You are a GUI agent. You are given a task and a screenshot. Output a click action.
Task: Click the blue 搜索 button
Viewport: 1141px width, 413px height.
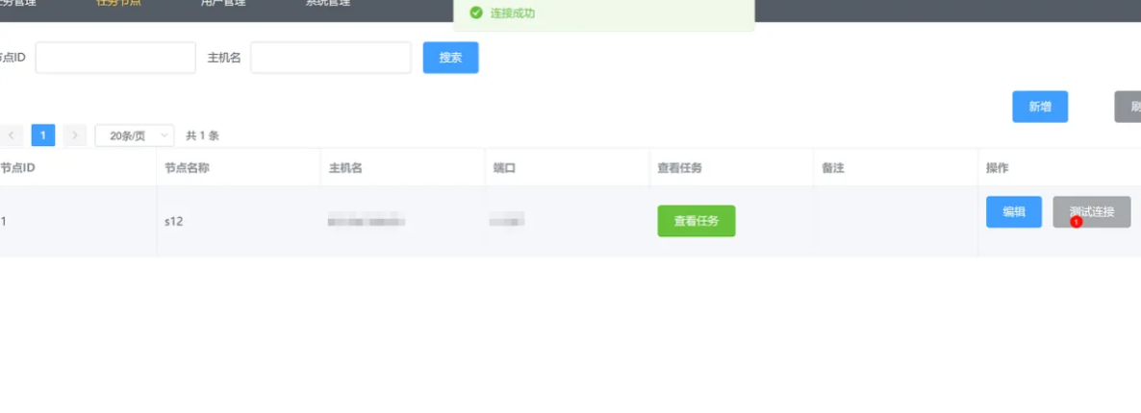[450, 58]
